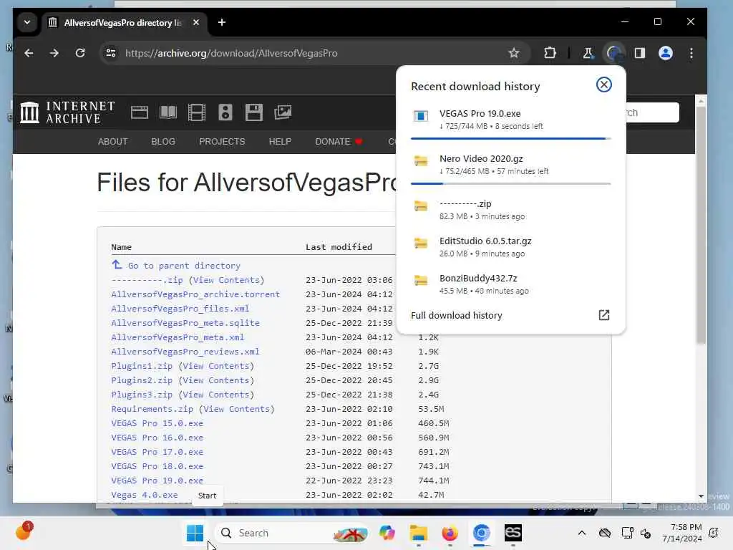
Task: Open the Chrome profile avatar
Action: point(666,53)
